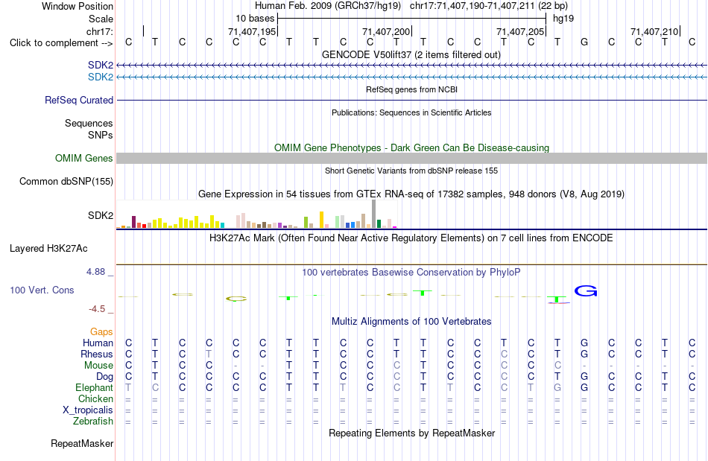Click the 71,407,205 coordinate label

[x=520, y=31]
